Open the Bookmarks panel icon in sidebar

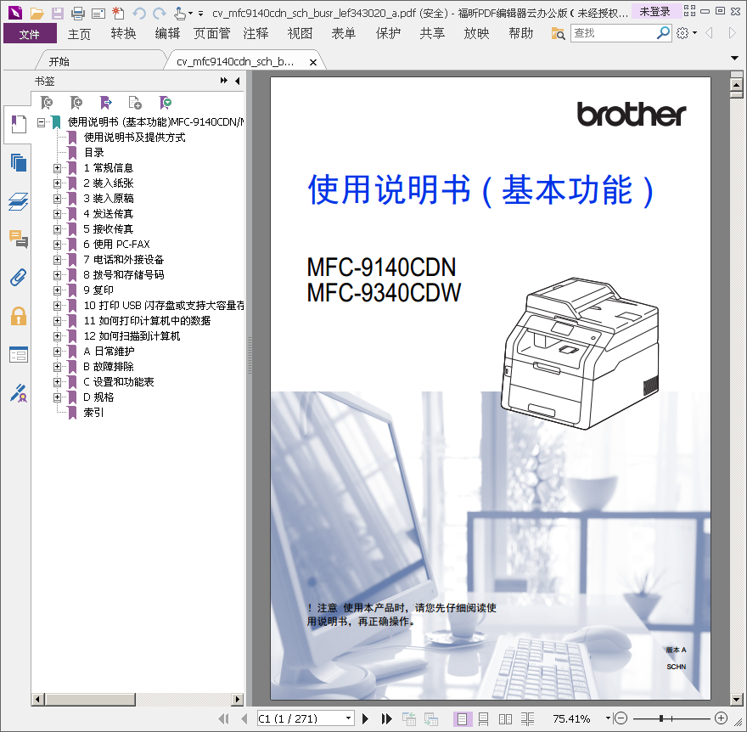click(19, 124)
